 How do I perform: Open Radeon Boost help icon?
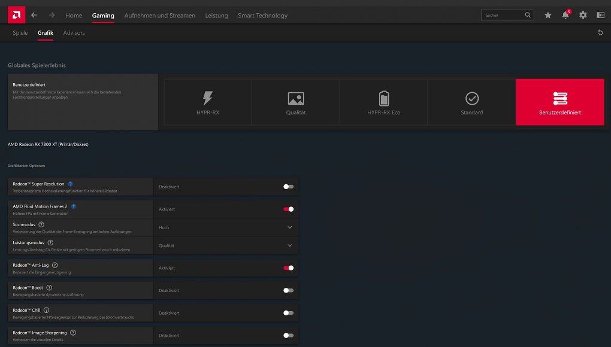click(x=49, y=288)
